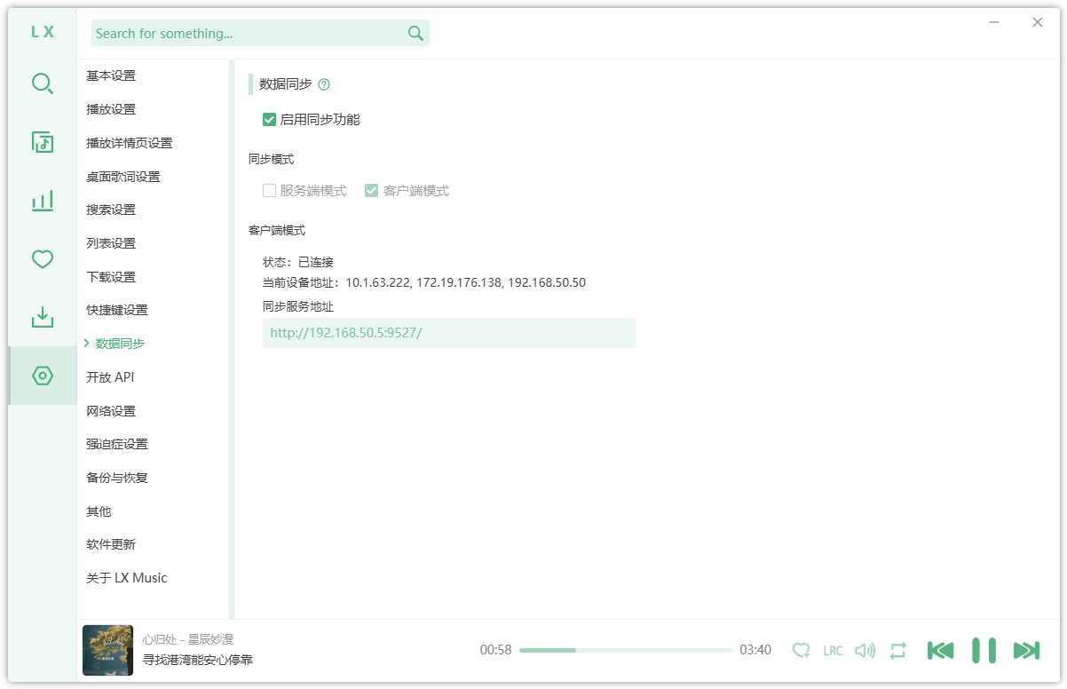Open 播放设置 settings section

(x=111, y=109)
